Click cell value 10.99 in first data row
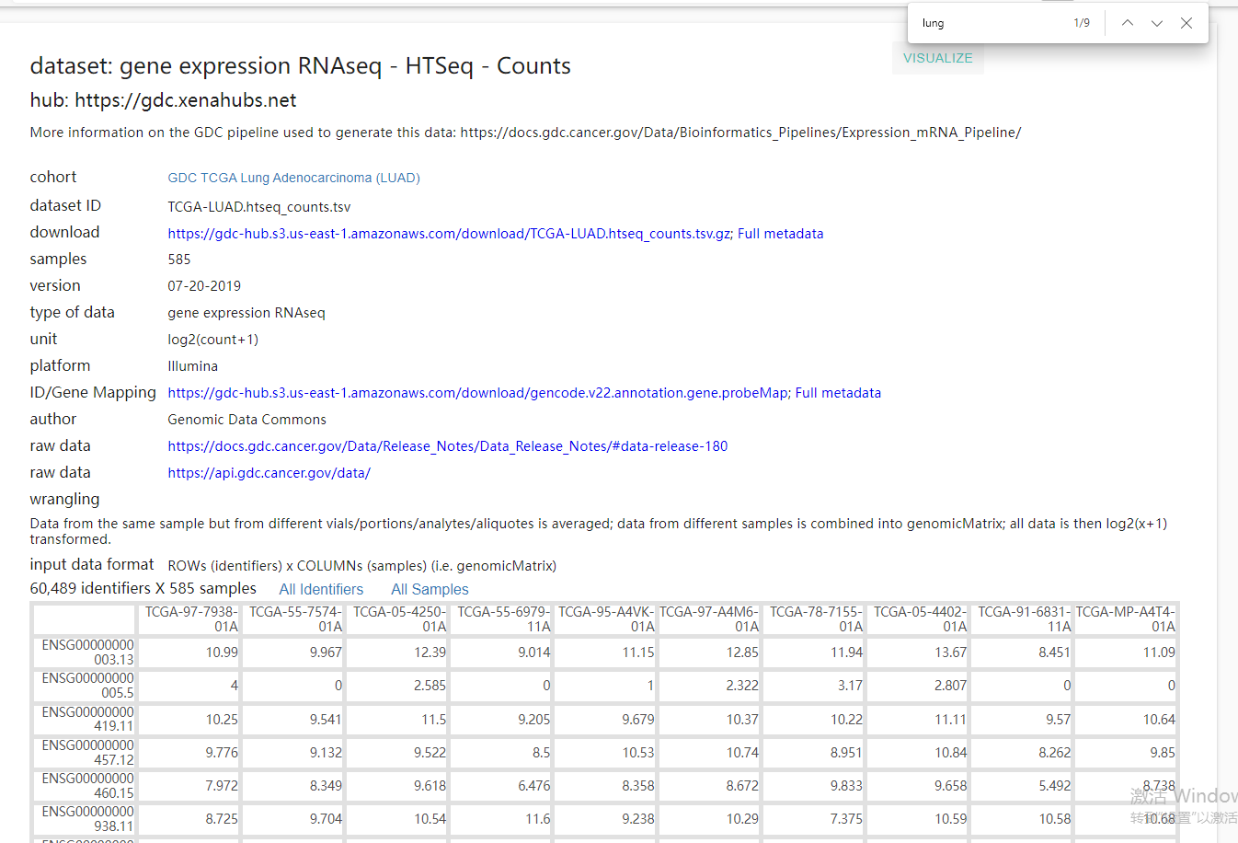The image size is (1238, 843). coord(222,652)
